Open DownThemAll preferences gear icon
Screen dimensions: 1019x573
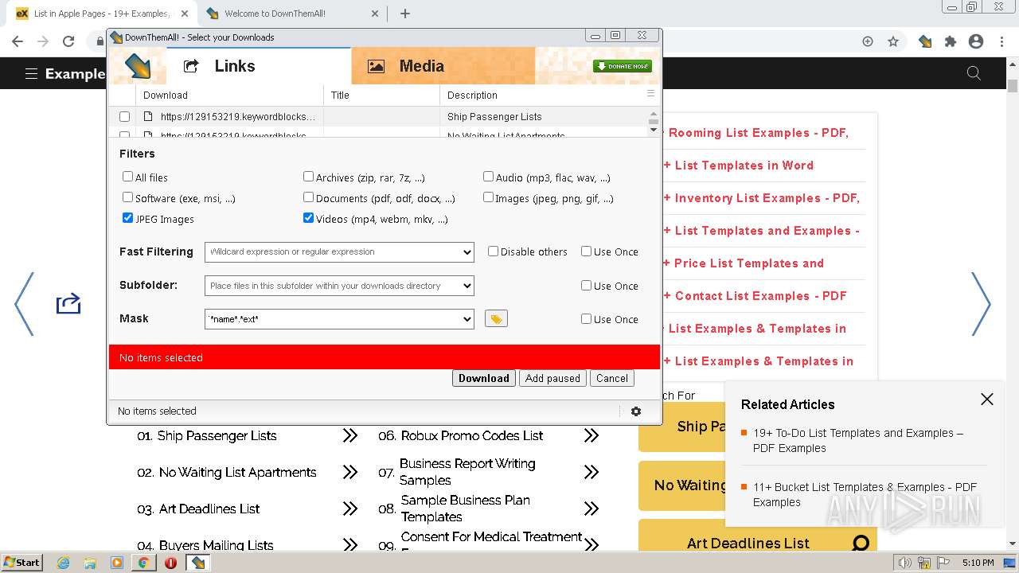635,411
